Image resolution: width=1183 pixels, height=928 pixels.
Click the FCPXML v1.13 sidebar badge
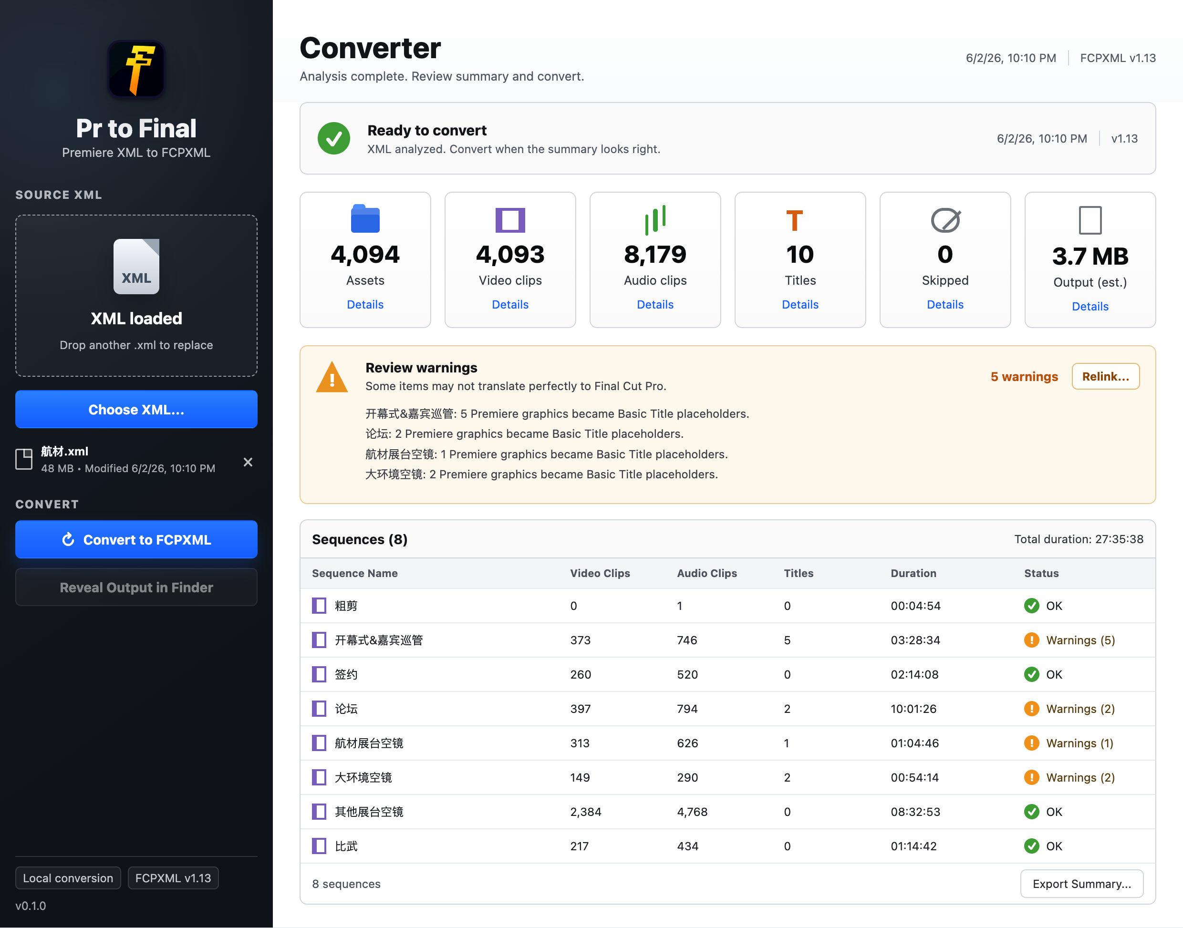pos(173,878)
